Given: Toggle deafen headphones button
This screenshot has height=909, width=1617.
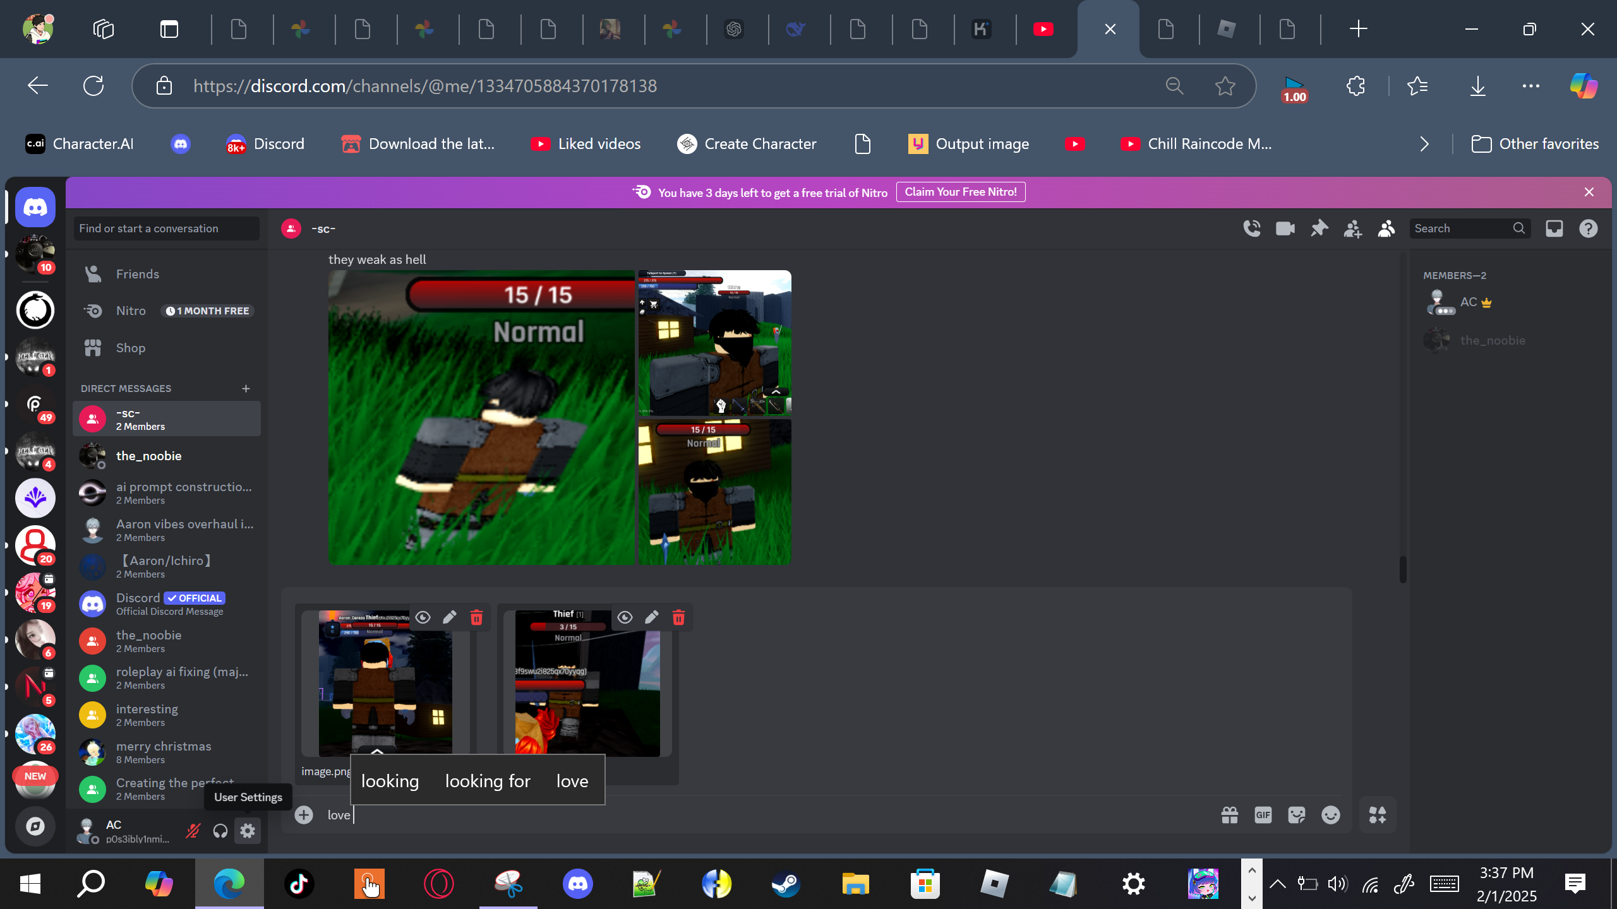Looking at the screenshot, I should pos(220,831).
